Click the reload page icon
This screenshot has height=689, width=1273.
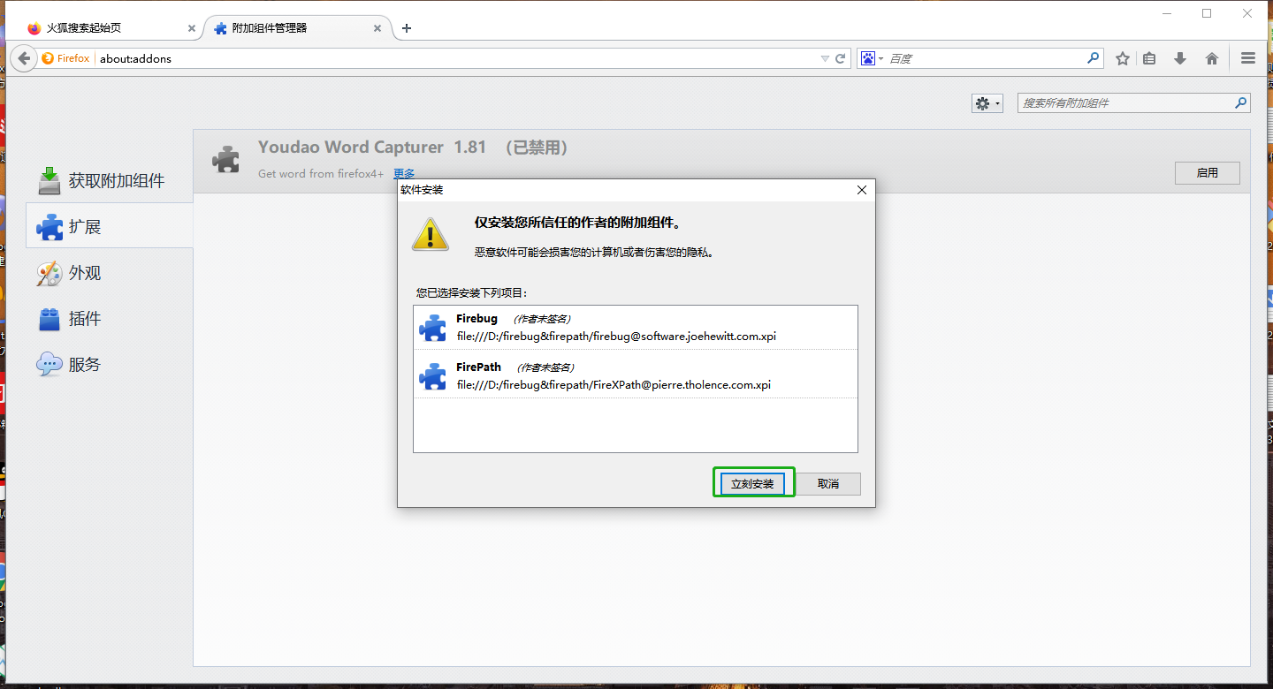pos(841,59)
